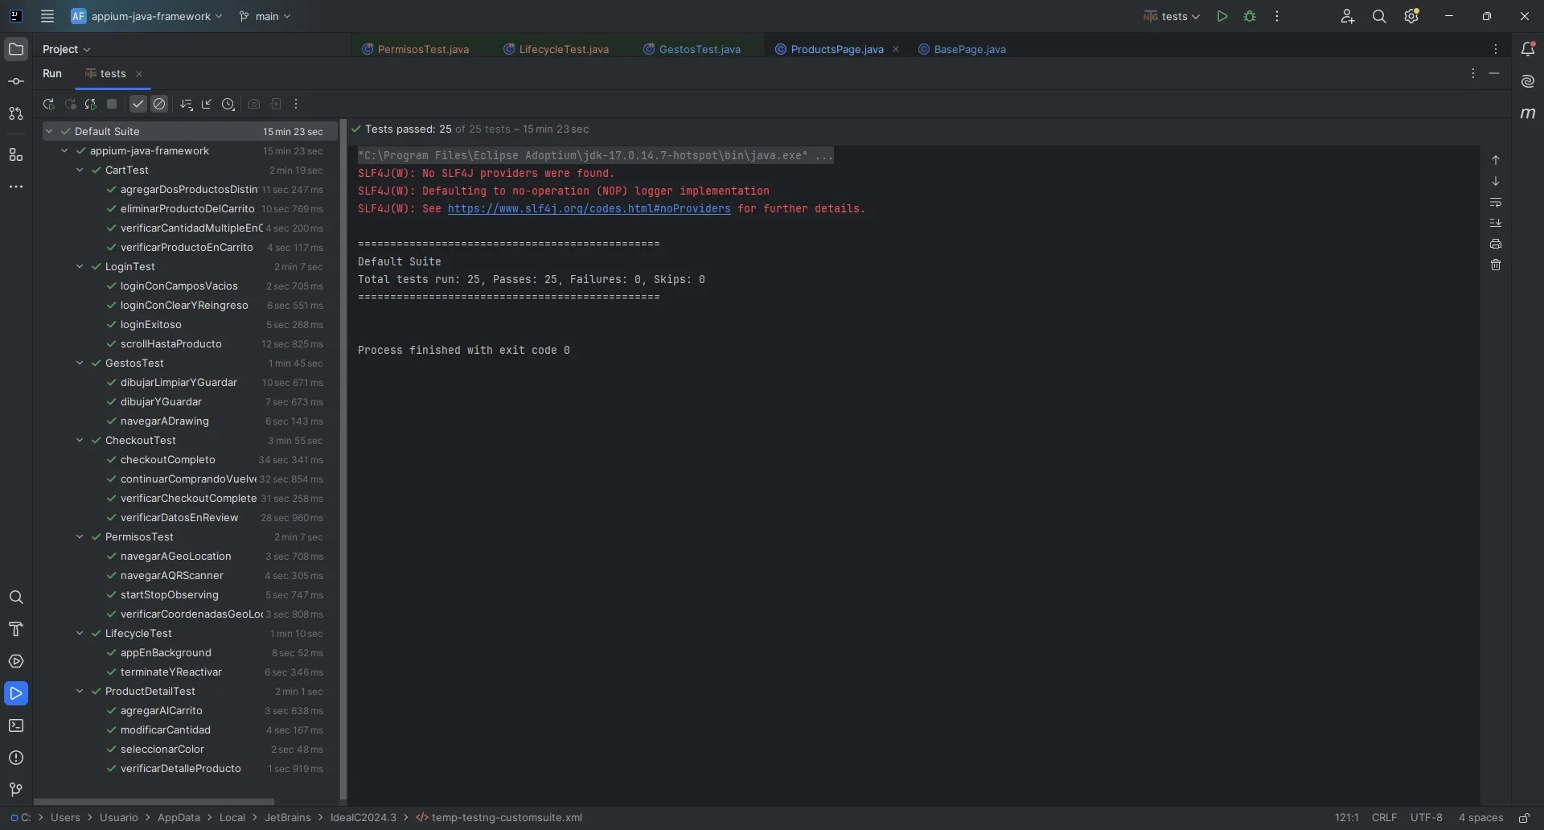The image size is (1544, 830).
Task: Collapse the Default Suite node
Action: (x=49, y=132)
